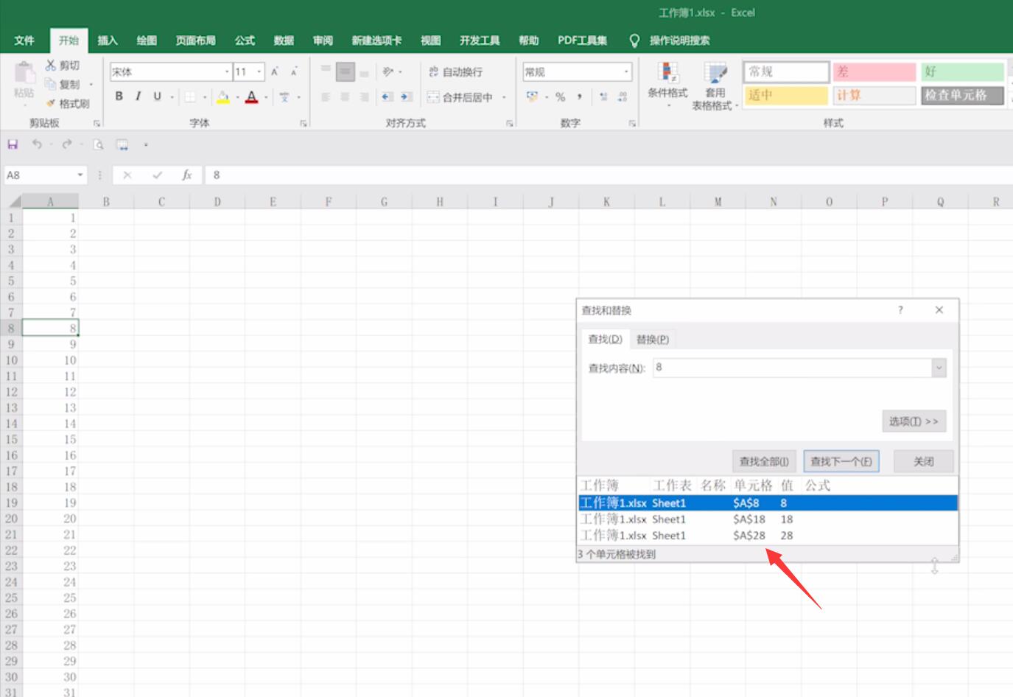Click the 查找内容 input field
1013x697 pixels.
point(793,368)
